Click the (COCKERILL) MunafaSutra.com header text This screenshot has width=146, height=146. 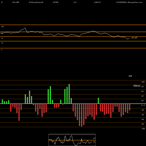tap(129, 2)
